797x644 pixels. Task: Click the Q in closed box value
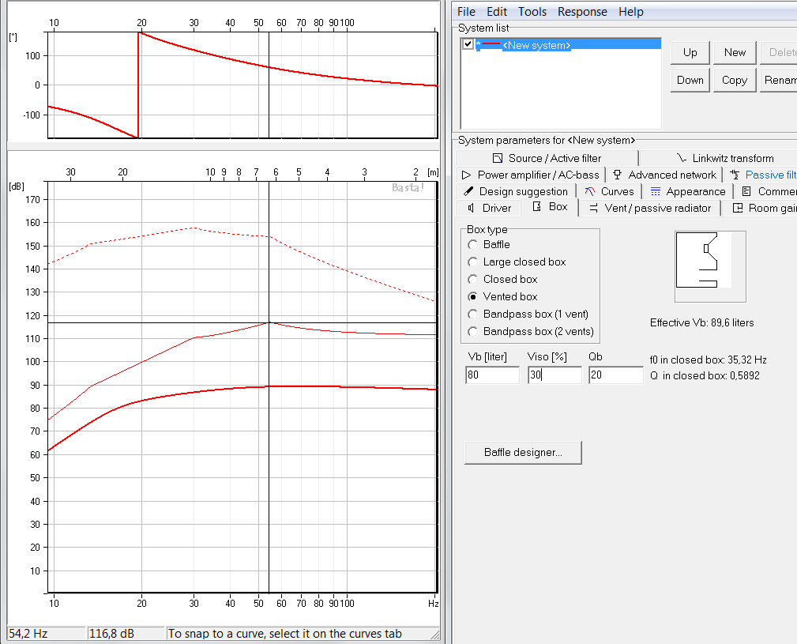(x=705, y=375)
